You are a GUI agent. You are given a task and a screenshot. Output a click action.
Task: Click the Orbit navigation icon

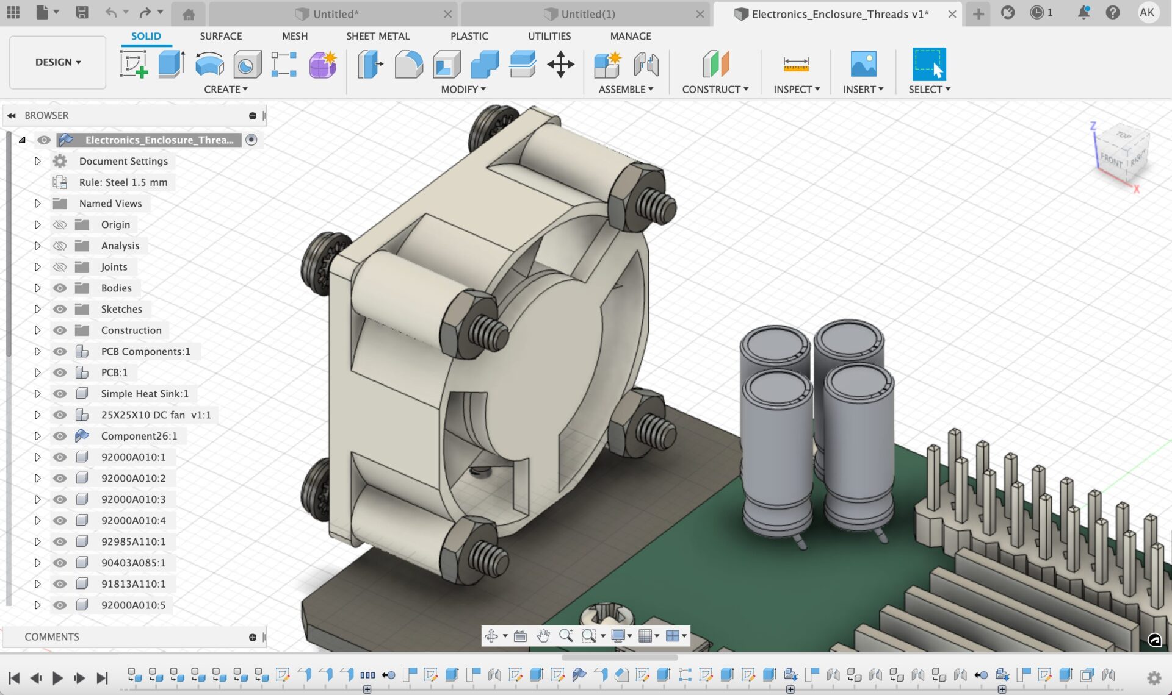coord(491,636)
